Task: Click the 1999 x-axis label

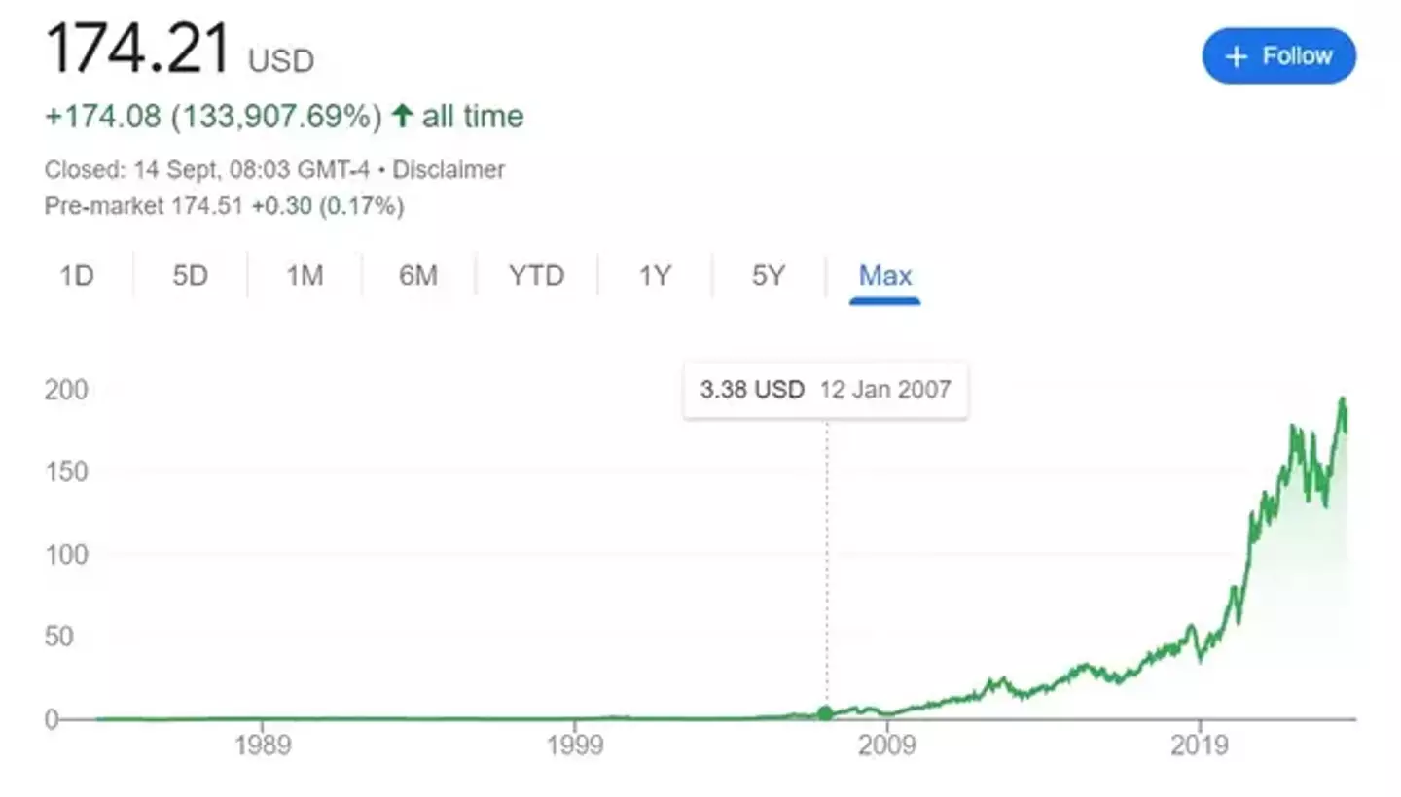Action: coord(574,746)
